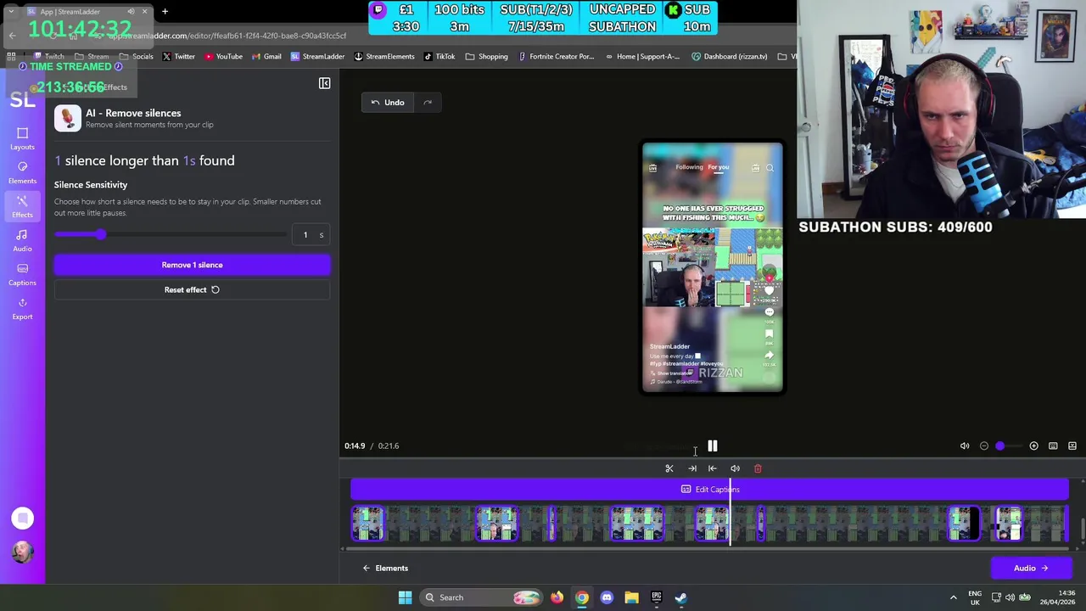Open Fortnite Creator Portal bookmark

[x=556, y=57]
